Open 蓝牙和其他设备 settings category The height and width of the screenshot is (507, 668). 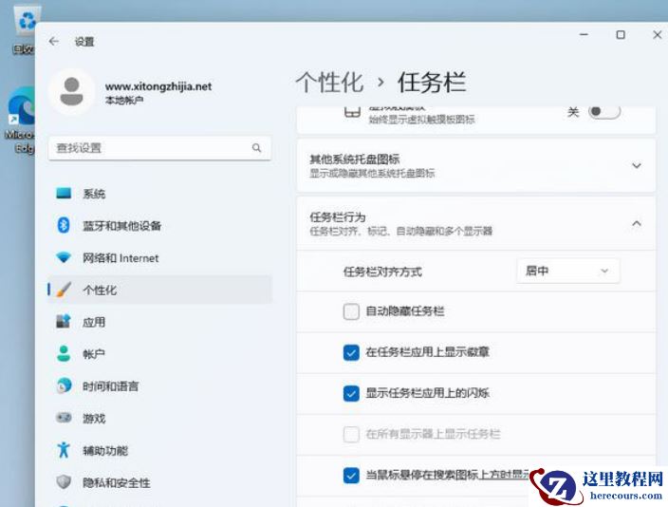coord(160,226)
